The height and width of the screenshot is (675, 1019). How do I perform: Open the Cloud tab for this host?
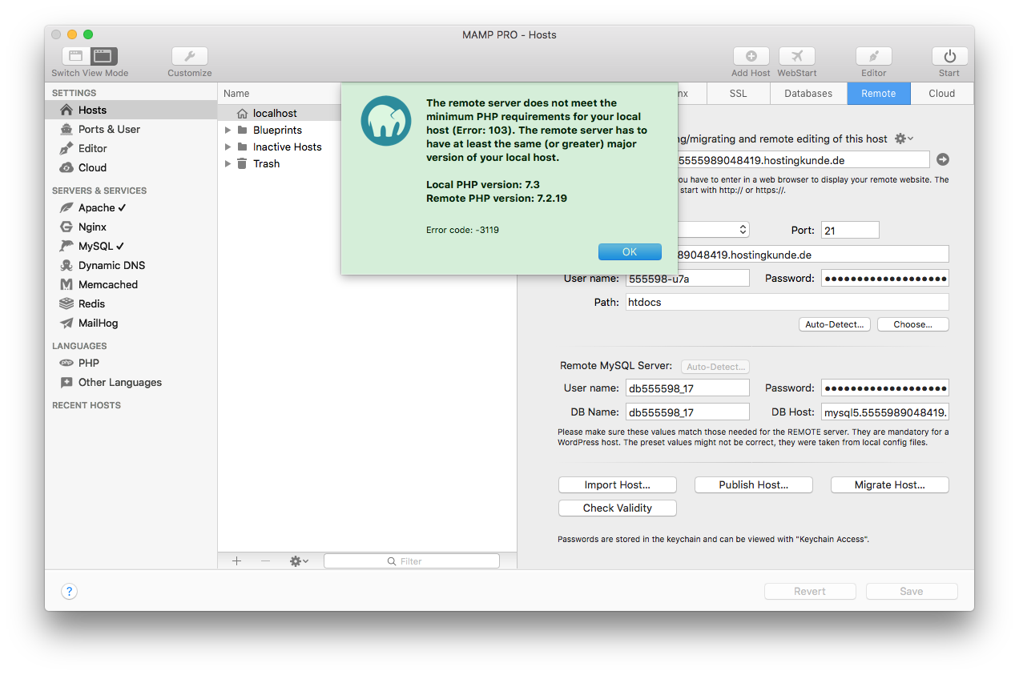click(941, 93)
